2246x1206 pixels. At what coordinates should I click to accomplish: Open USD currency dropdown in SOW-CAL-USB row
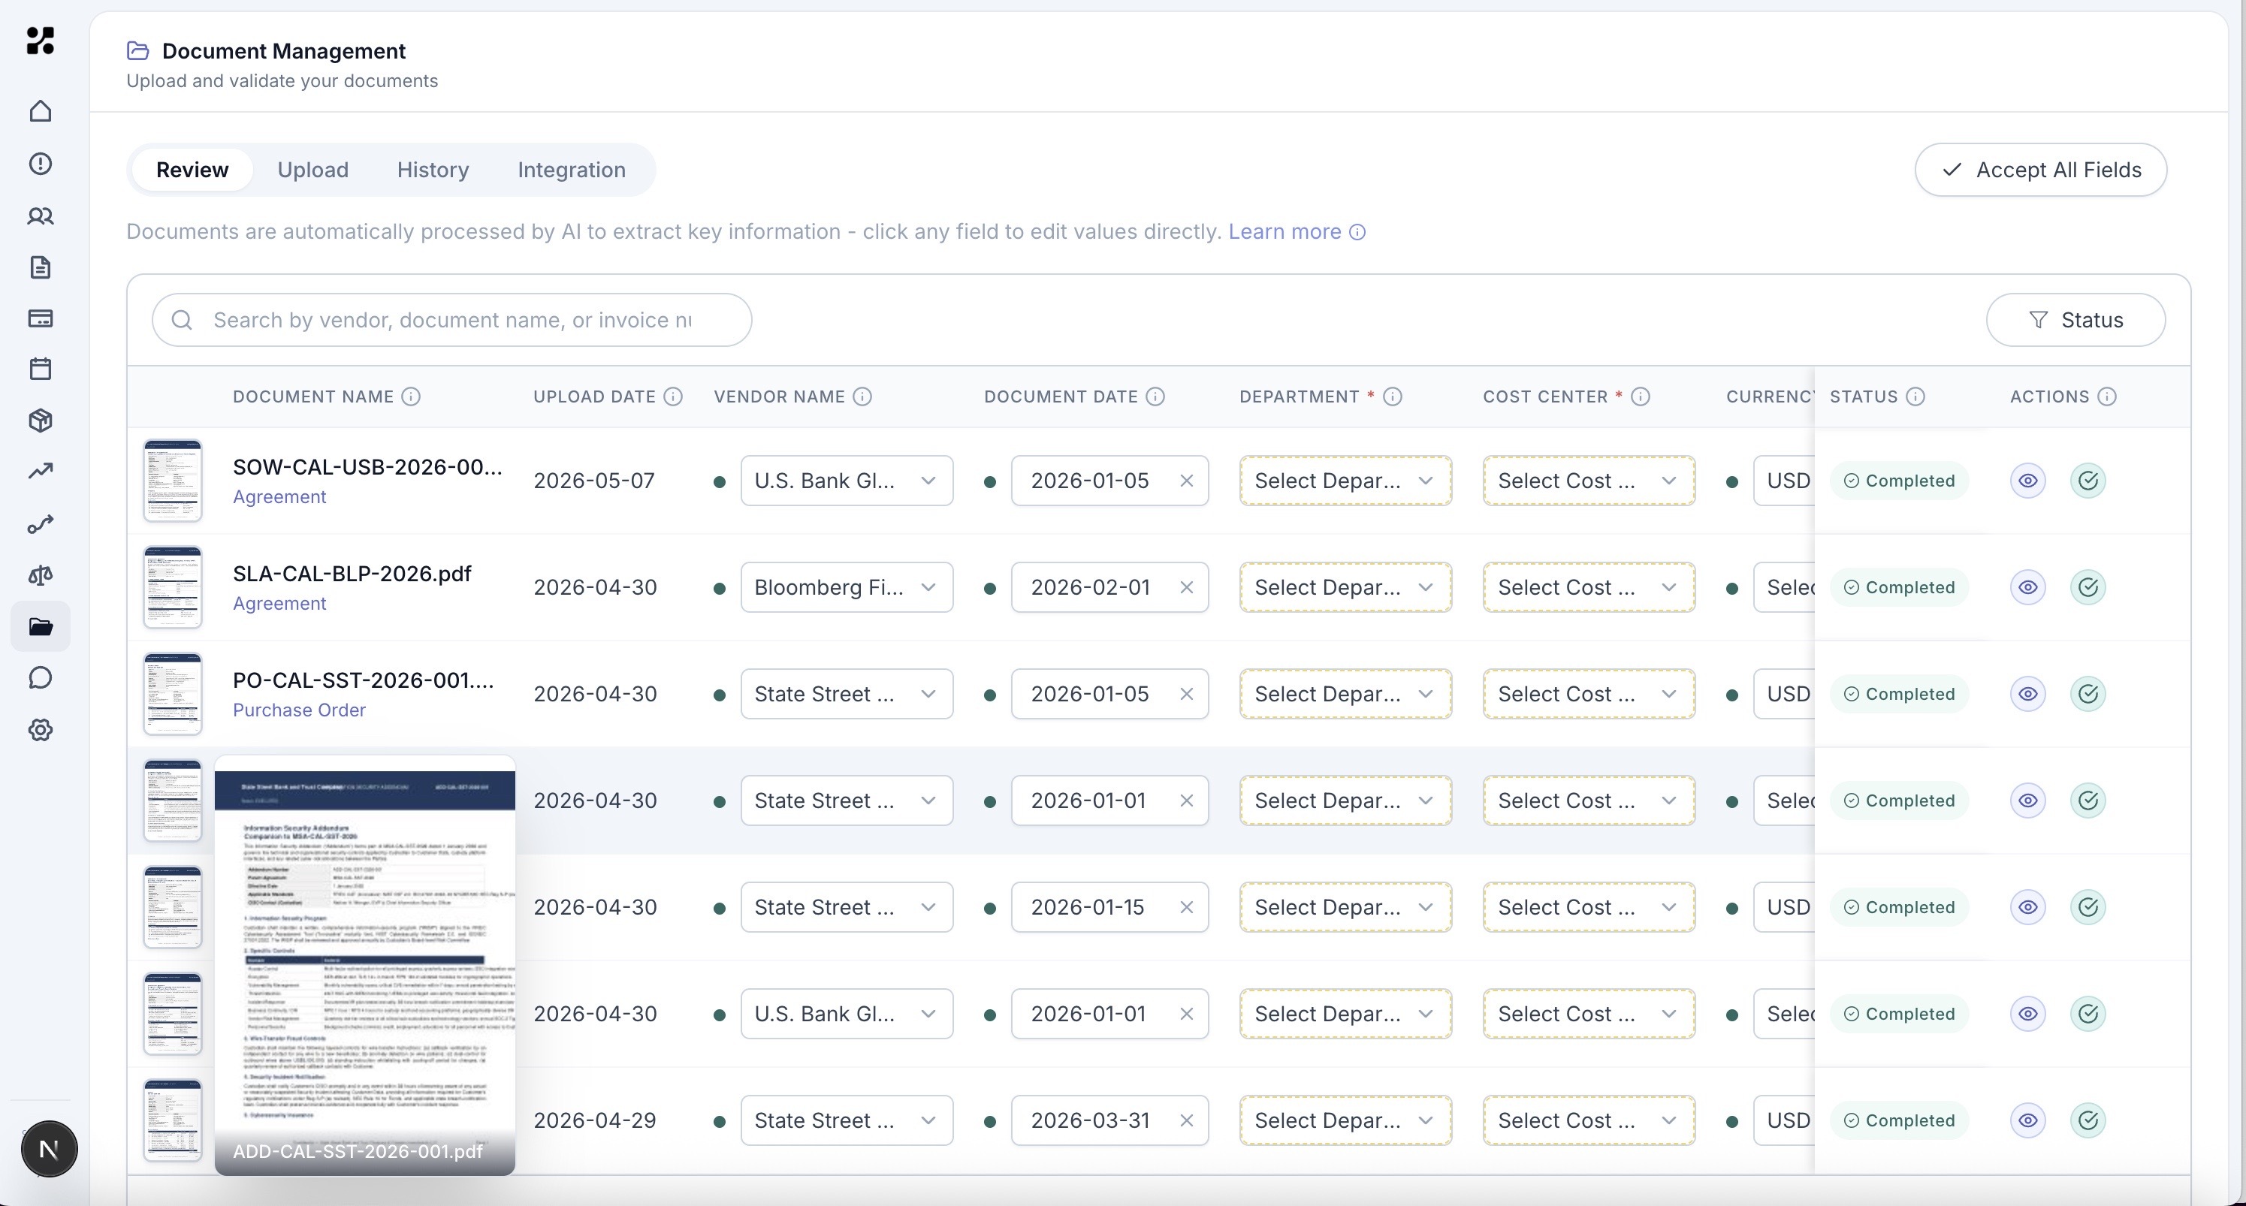[1784, 480]
